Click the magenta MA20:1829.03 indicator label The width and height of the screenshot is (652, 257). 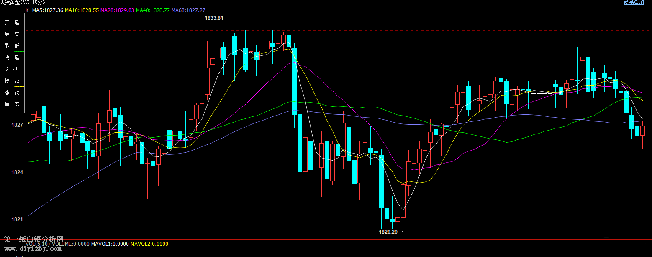(117, 10)
